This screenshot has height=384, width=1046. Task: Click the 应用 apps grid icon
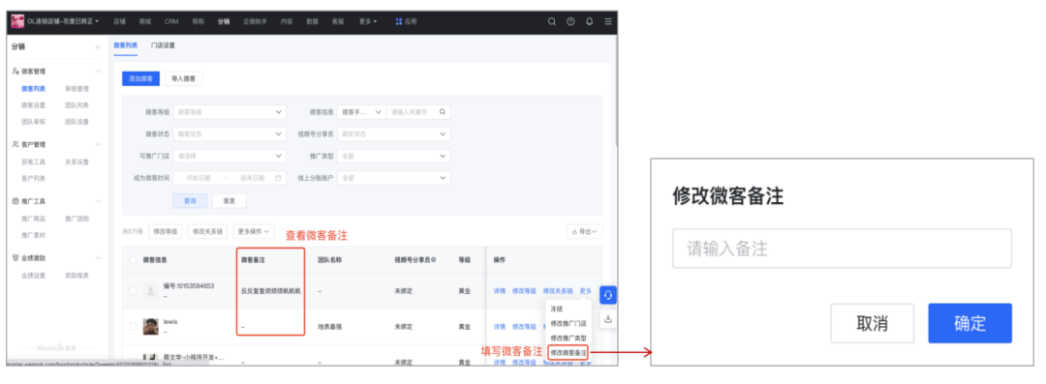click(398, 21)
